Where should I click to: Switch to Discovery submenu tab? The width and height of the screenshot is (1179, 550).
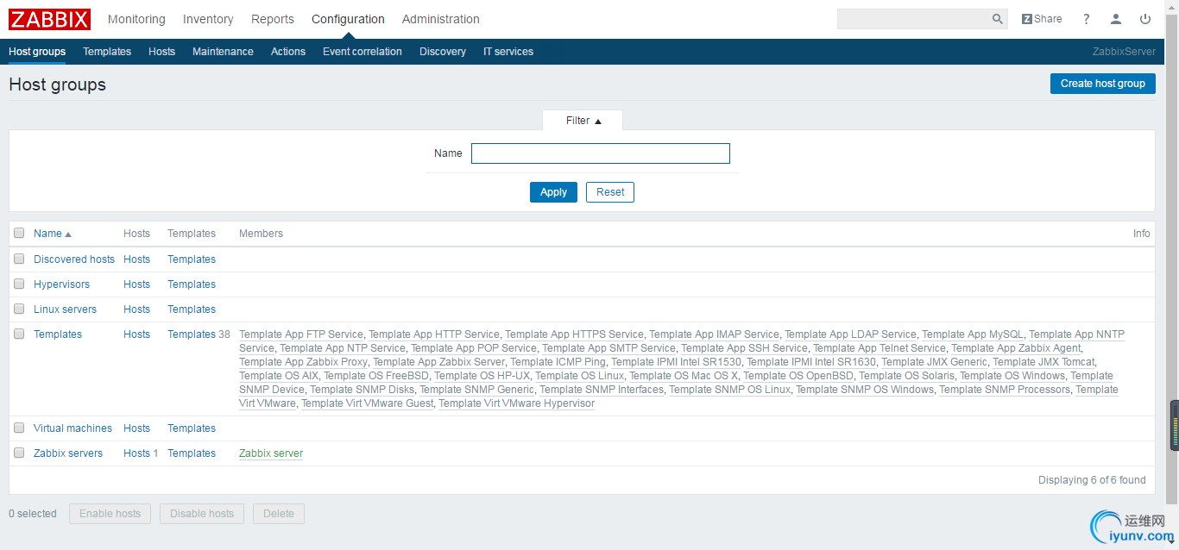[x=443, y=52]
